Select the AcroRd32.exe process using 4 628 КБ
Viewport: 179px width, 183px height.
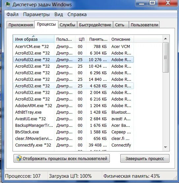tap(74, 86)
